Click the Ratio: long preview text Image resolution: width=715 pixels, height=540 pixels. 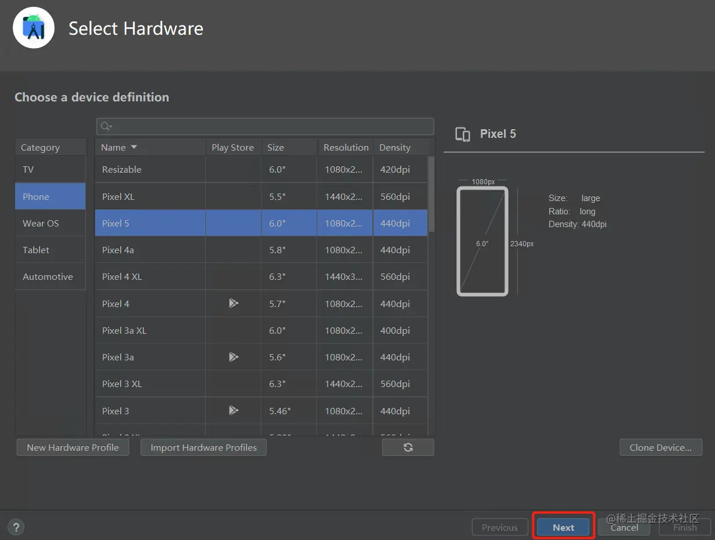(572, 211)
